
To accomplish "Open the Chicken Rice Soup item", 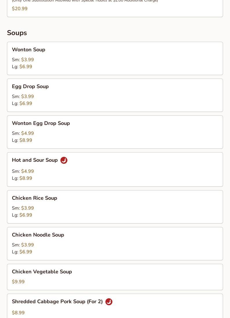I will [115, 207].
